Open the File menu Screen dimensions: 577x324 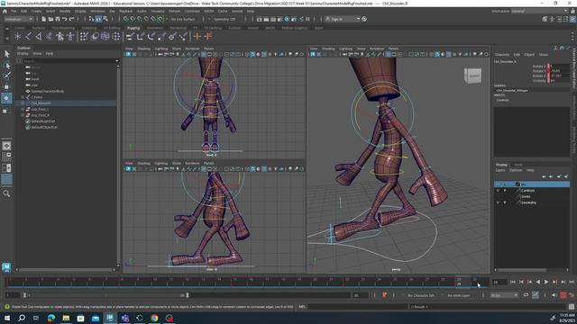tap(14, 11)
